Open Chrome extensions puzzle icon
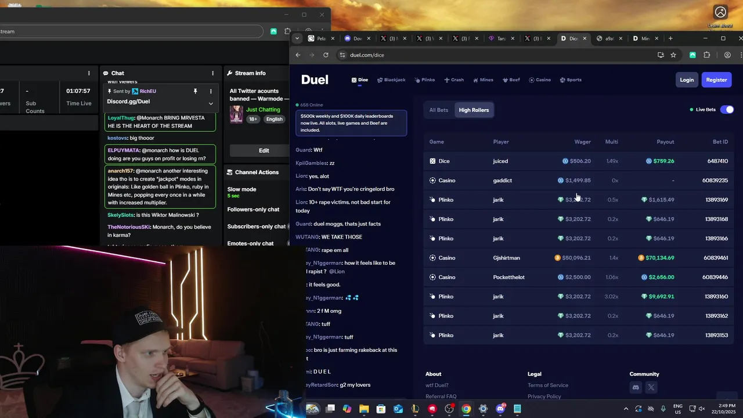 [706, 55]
